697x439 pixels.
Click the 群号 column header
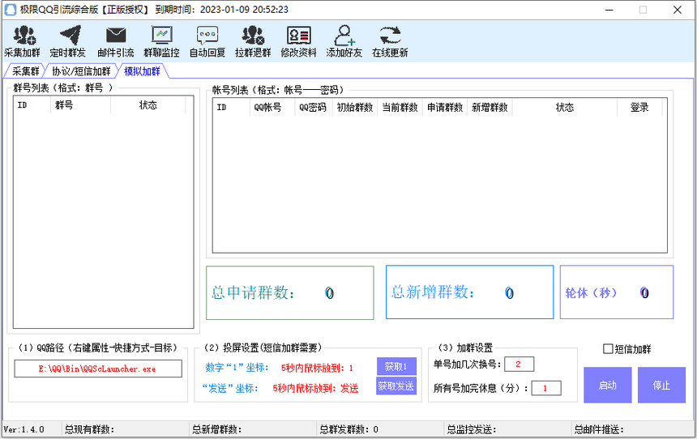click(x=80, y=105)
